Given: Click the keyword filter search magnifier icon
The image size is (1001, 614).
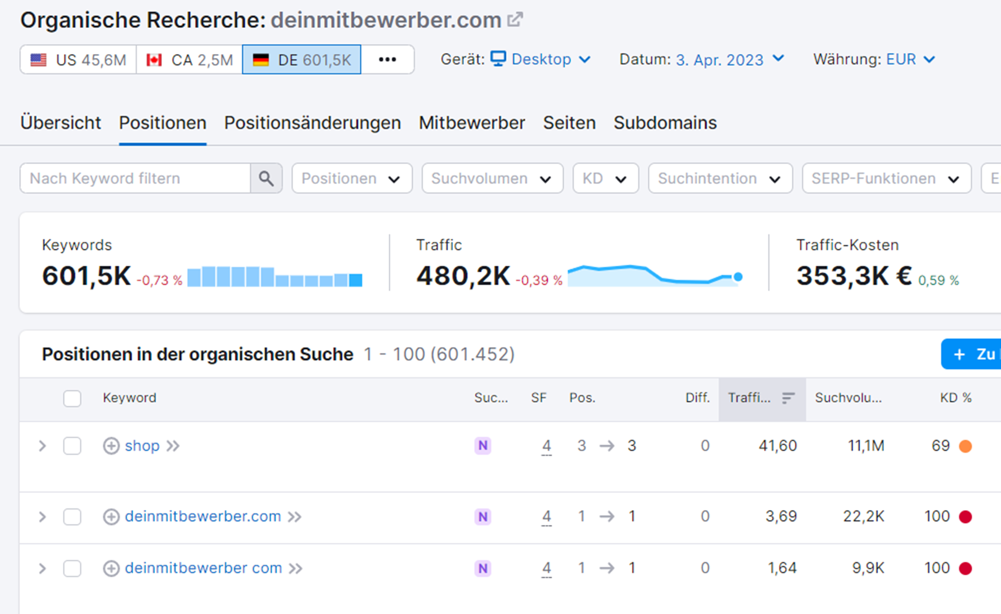Looking at the screenshot, I should (x=266, y=178).
